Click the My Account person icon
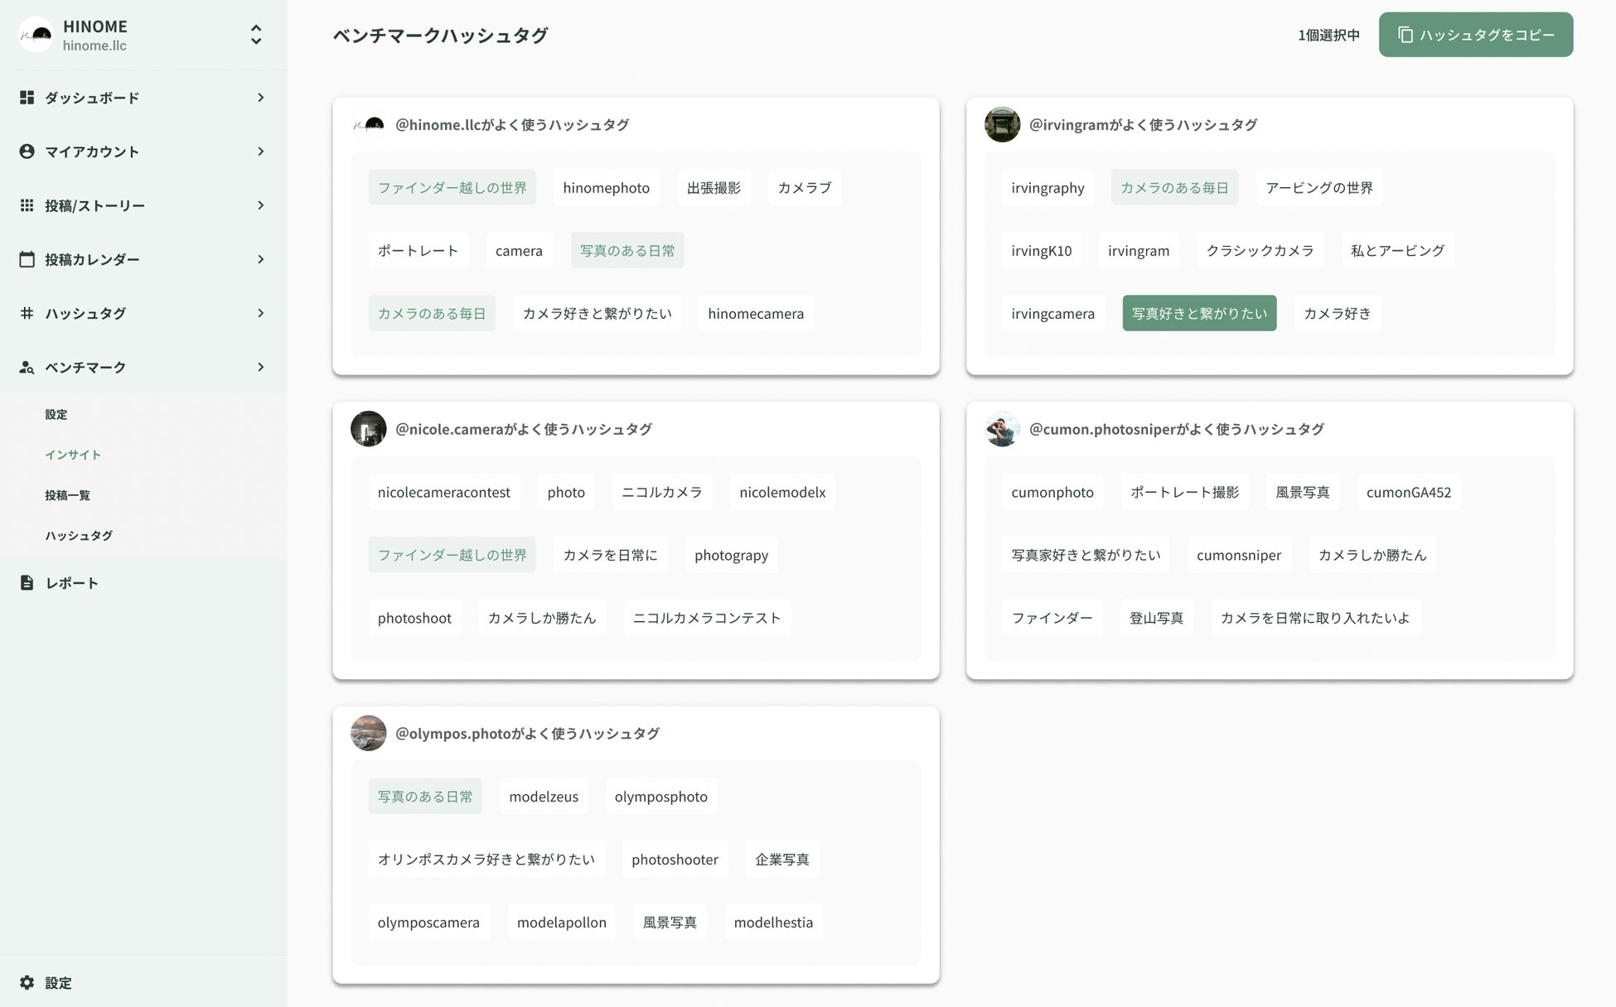 [27, 152]
